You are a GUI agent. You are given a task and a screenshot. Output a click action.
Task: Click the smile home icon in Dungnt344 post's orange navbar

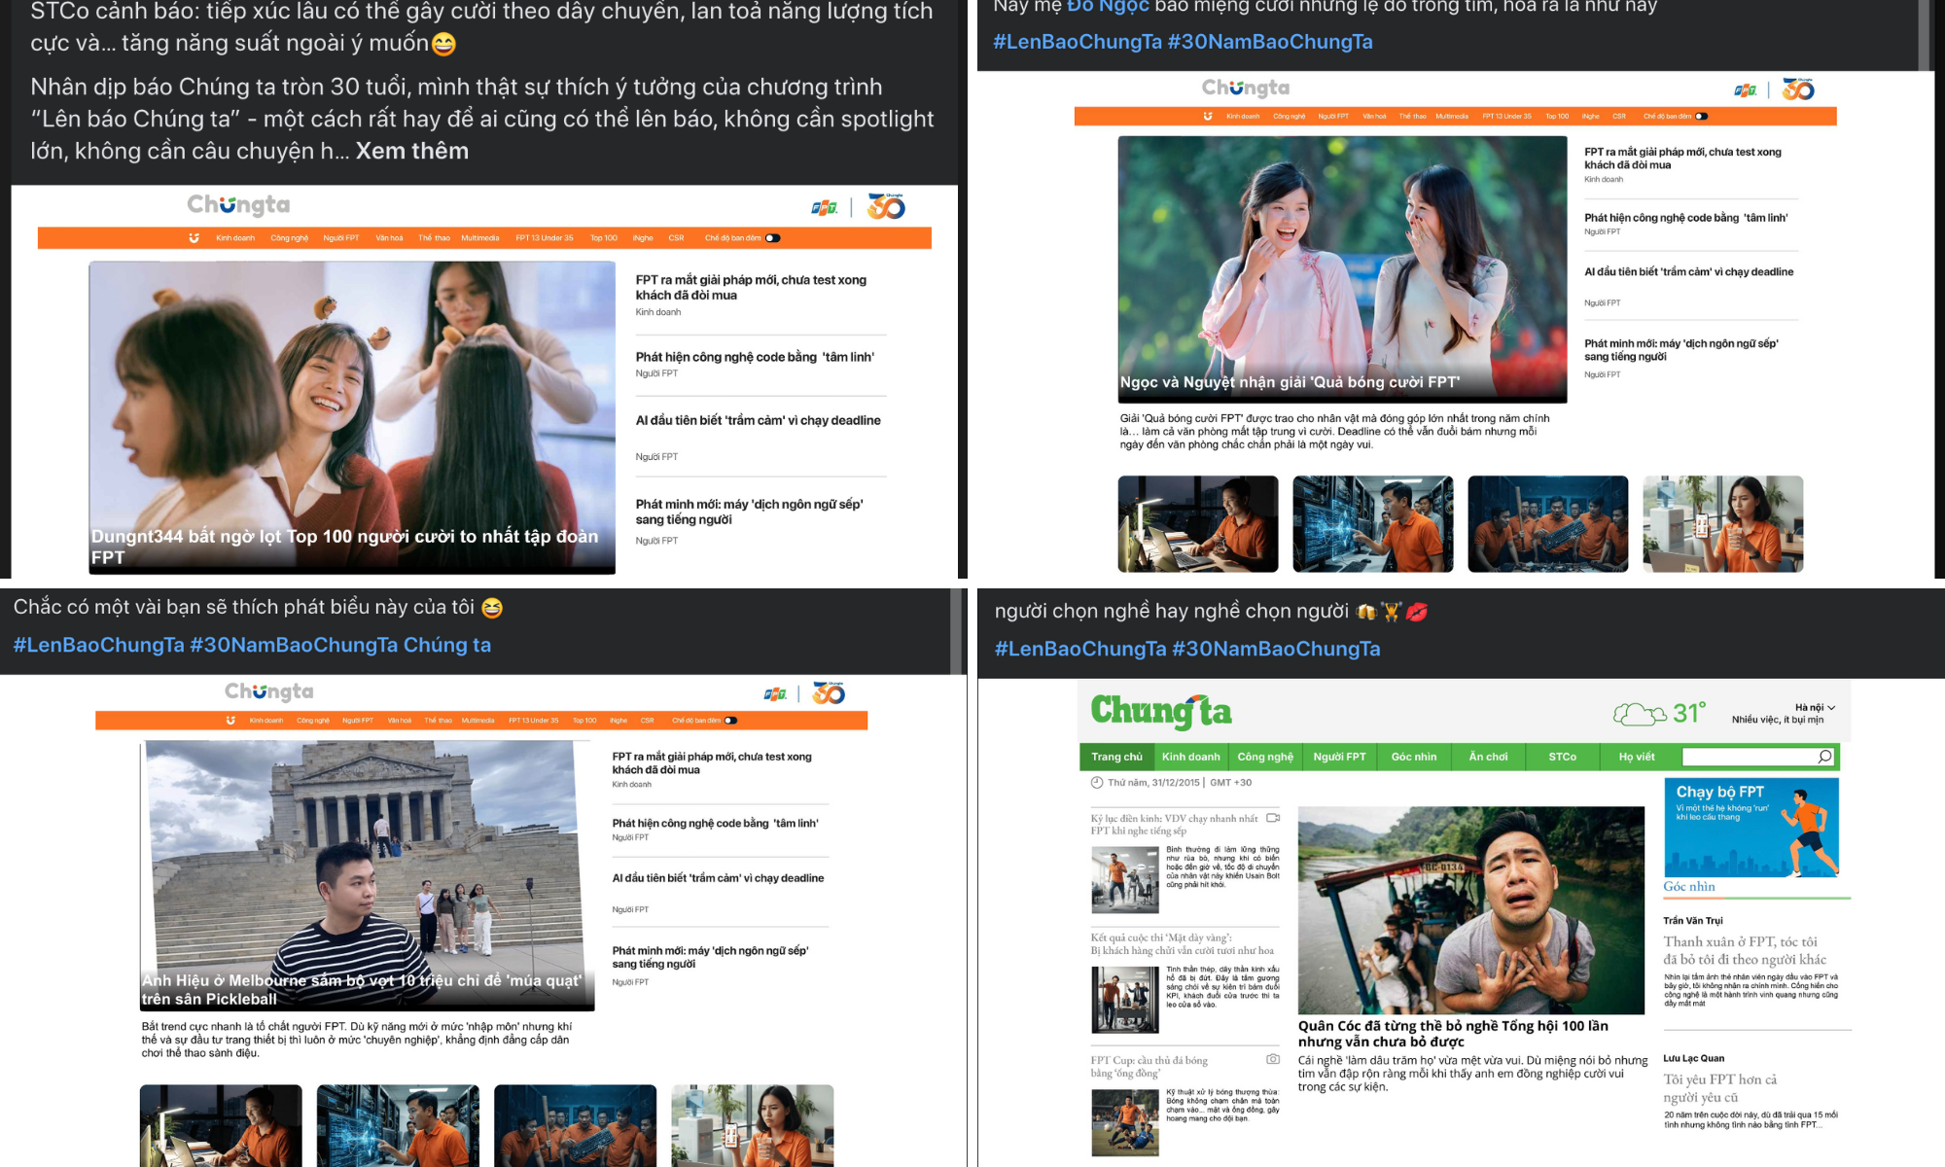tap(194, 238)
